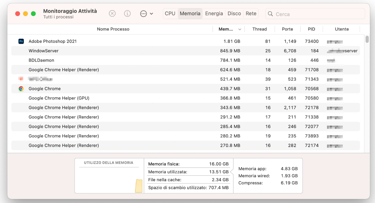Select the Chrome Helper Renderer using 291.2 MB

pos(186,117)
